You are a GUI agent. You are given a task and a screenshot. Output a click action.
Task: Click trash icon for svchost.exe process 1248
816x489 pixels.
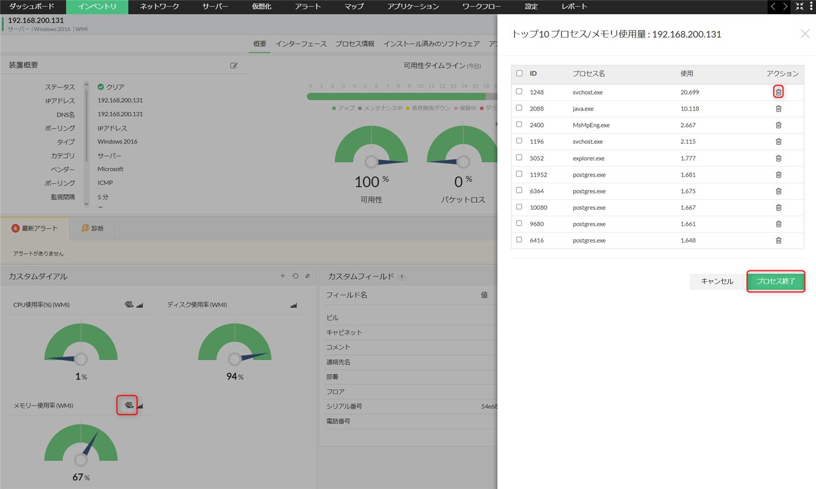[778, 92]
